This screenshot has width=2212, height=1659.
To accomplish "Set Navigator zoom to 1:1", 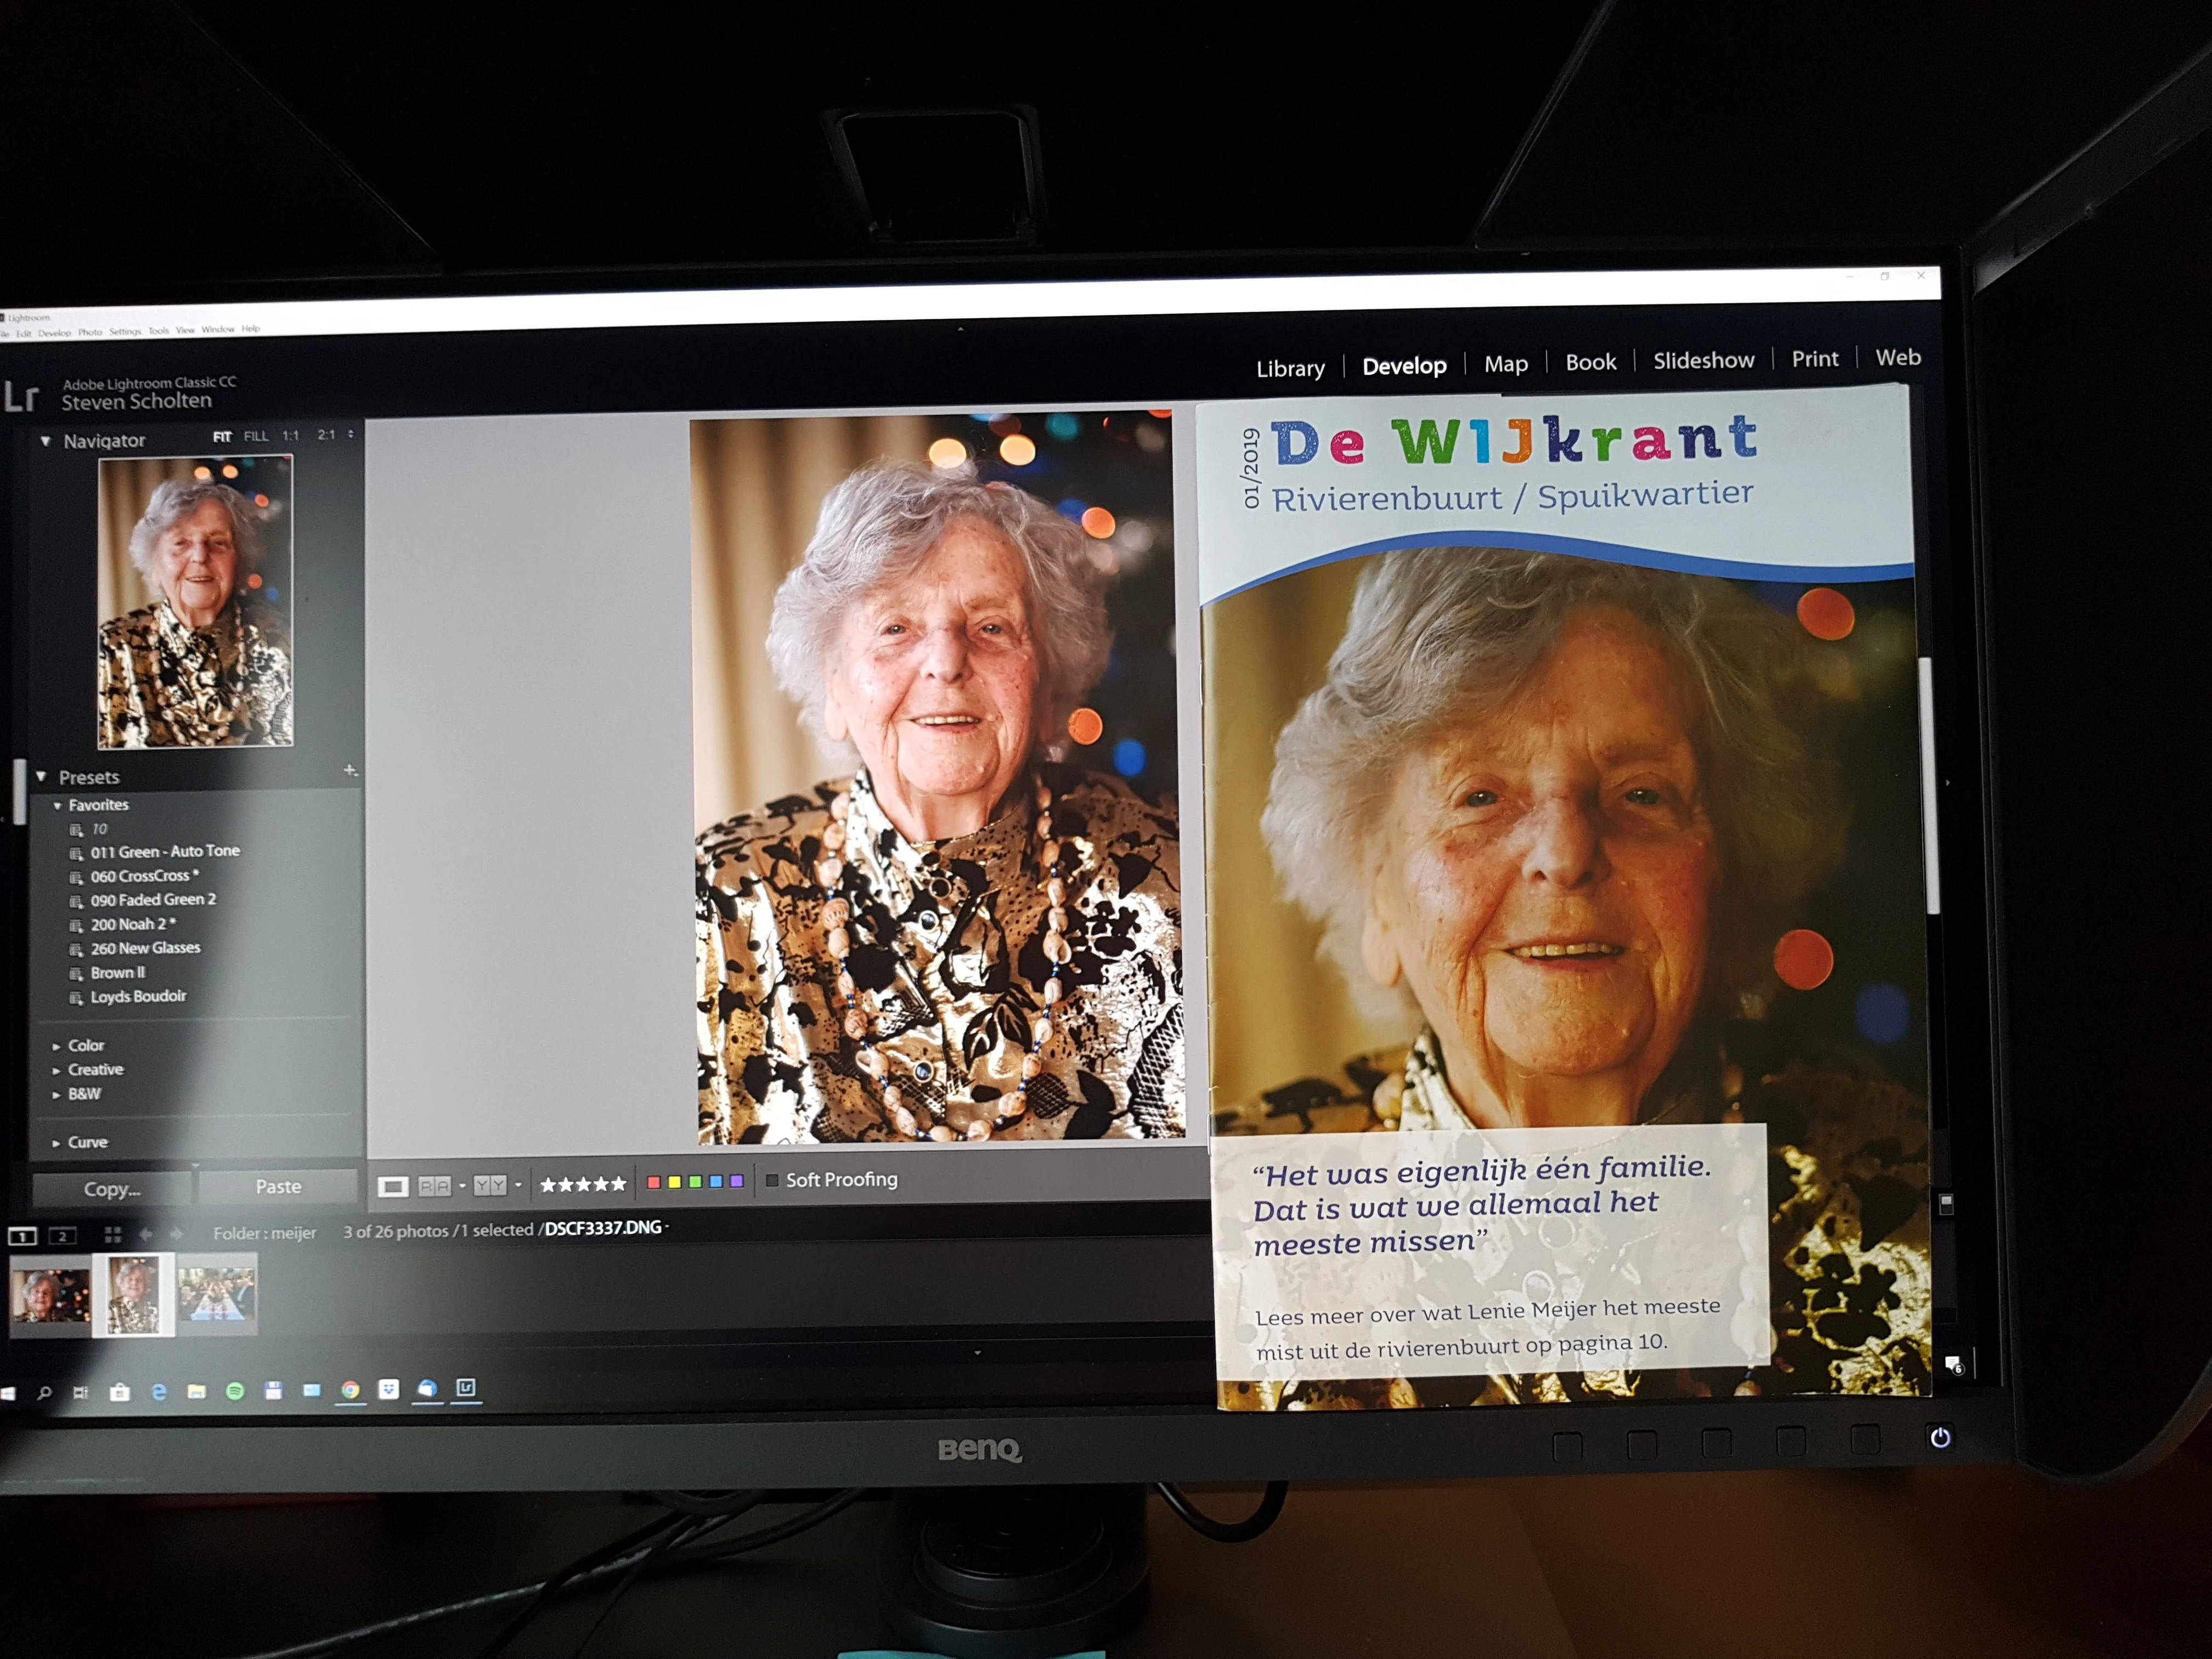I will point(290,436).
